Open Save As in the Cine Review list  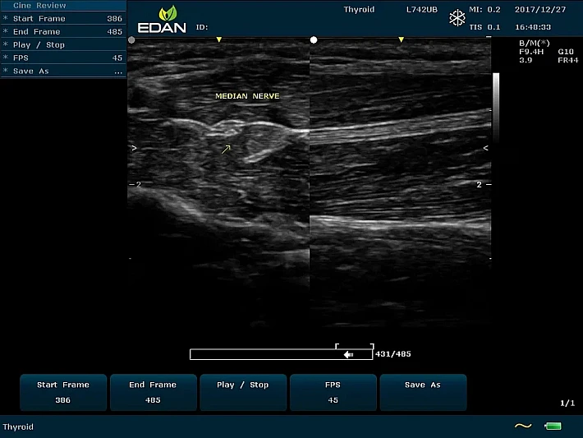(x=63, y=71)
